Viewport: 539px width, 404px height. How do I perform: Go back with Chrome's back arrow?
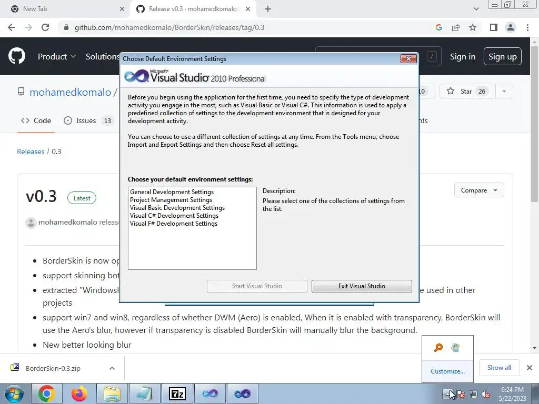[x=12, y=27]
